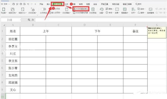Click the 对齐 align icon

tap(133, 9)
